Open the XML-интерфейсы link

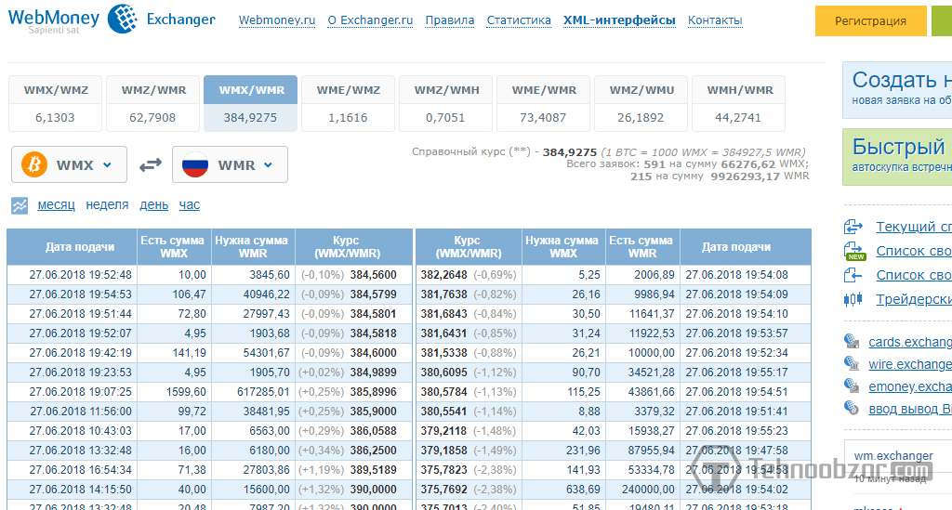tap(619, 20)
